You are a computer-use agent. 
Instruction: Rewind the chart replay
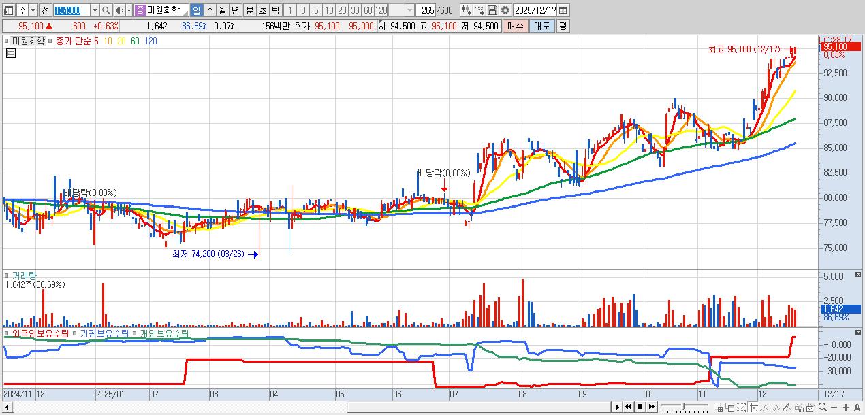click(628, 407)
